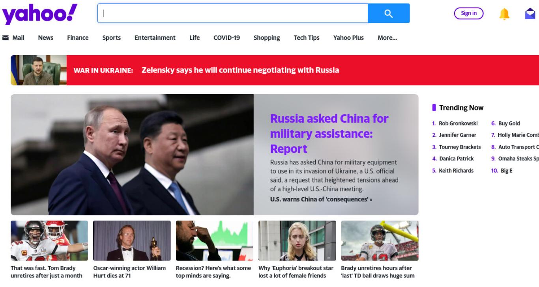Select trending topic Keith Richards

pyautogui.click(x=456, y=171)
